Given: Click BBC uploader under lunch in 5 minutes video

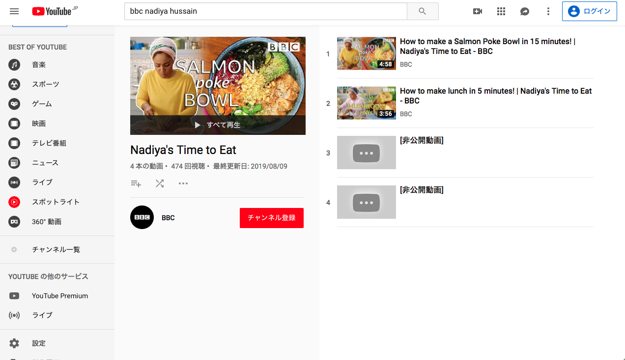Looking at the screenshot, I should 406,114.
